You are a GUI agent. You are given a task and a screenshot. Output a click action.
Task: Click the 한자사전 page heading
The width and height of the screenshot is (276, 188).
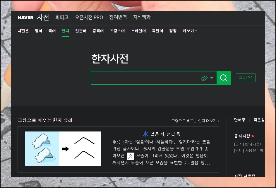[x=110, y=59]
